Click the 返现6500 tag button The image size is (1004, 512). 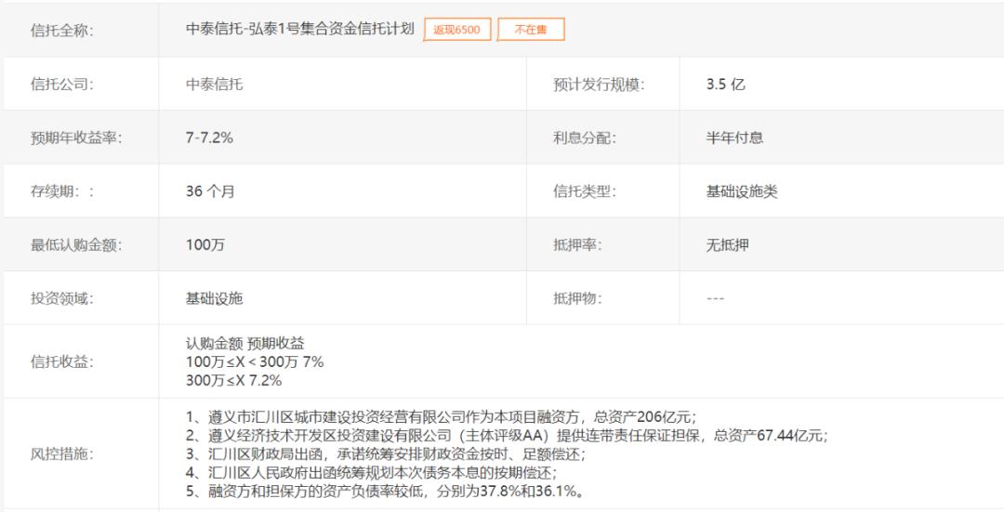point(457,30)
